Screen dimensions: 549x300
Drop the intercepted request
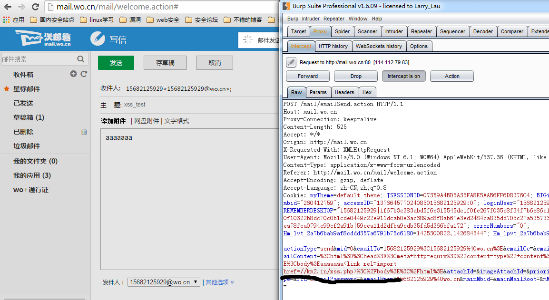356,76
